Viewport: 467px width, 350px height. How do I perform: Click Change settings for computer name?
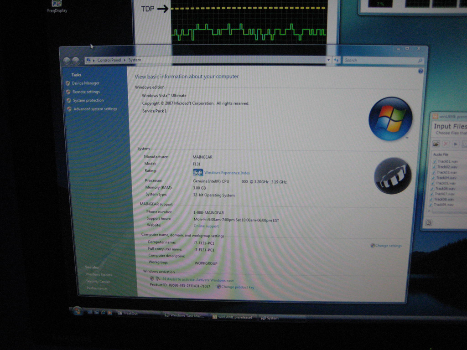coord(389,246)
